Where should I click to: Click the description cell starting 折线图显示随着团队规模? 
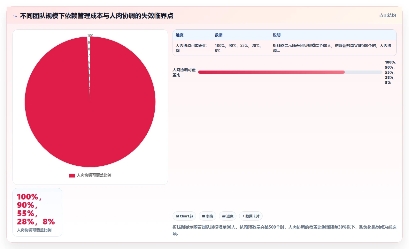pyautogui.click(x=332, y=48)
